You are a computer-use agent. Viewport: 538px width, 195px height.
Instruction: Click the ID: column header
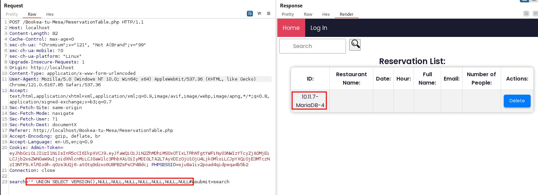click(x=310, y=79)
